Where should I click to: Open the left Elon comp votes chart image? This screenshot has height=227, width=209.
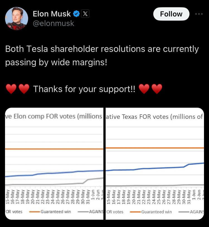[54, 164]
